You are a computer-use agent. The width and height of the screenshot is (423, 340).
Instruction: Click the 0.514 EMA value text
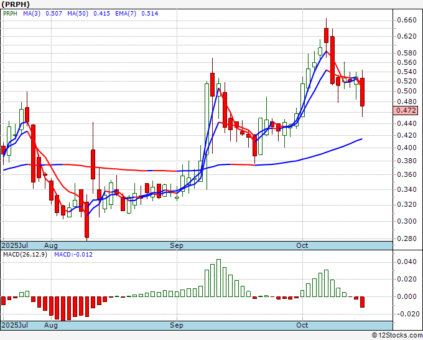point(150,14)
